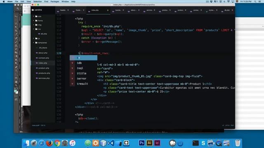
Task: Open the Packages menu
Action: (55, 2)
